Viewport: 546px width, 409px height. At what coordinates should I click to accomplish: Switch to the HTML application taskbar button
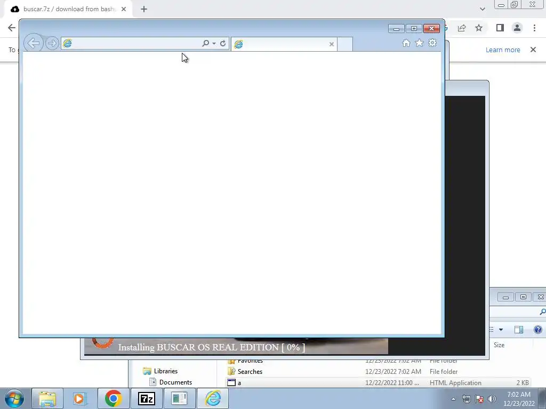click(x=179, y=398)
